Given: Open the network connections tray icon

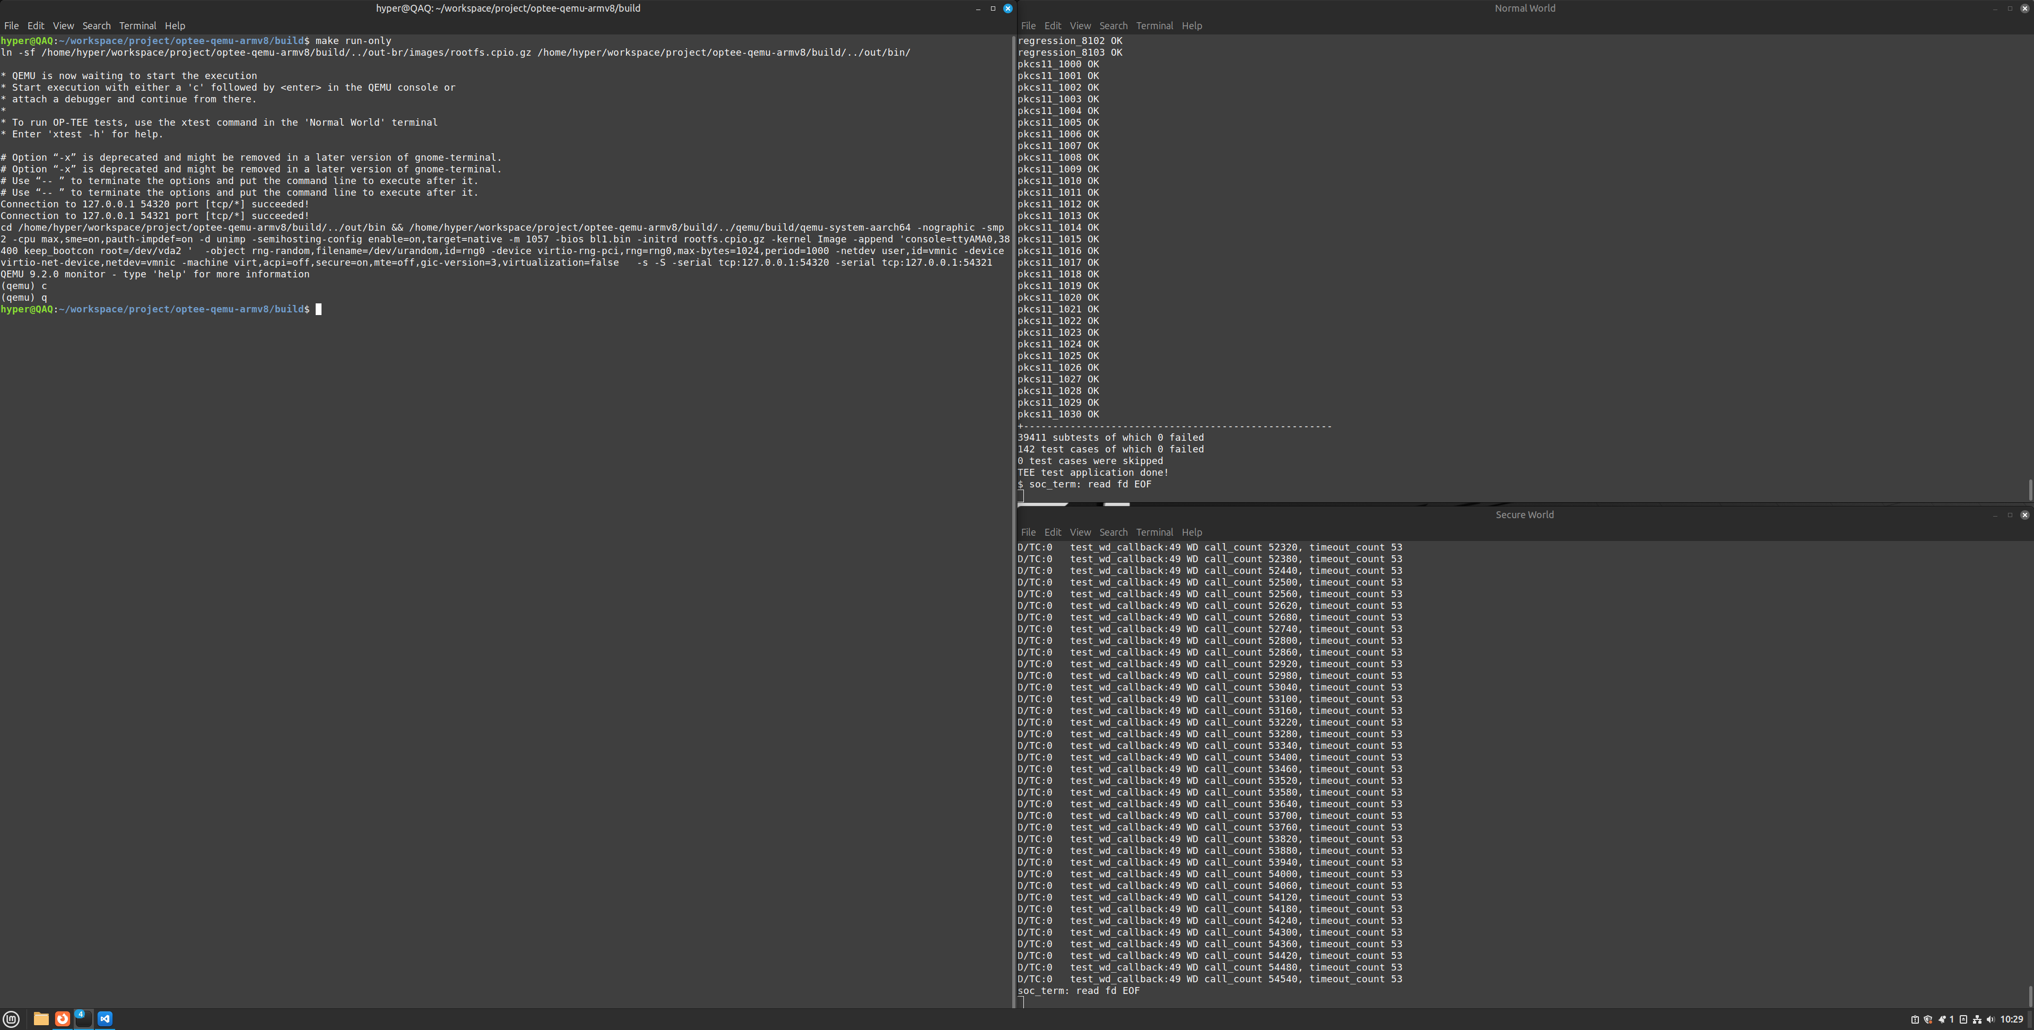Looking at the screenshot, I should click(x=1977, y=1020).
